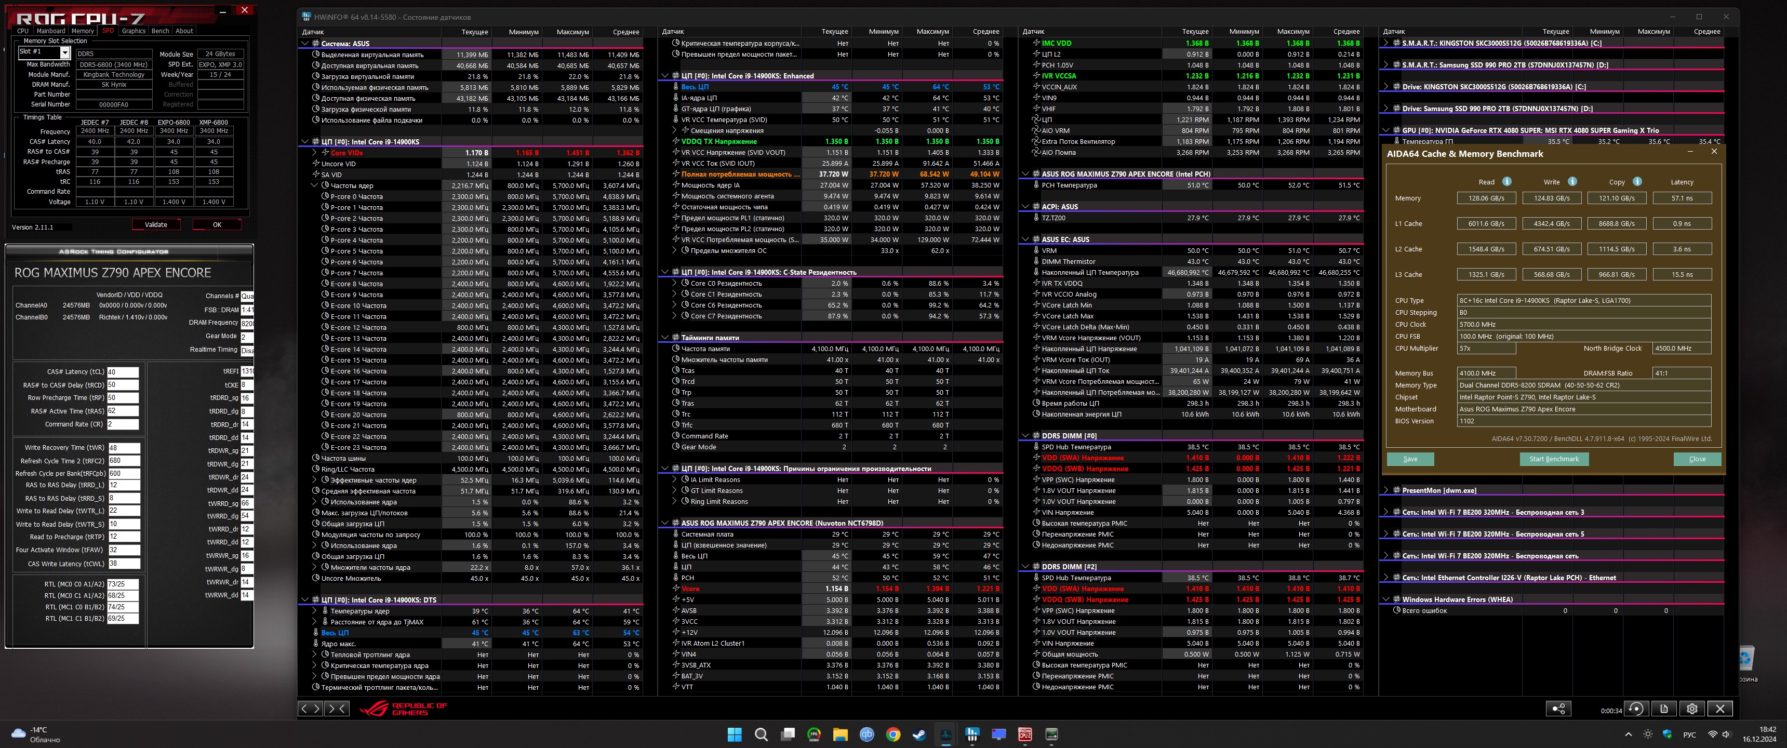Screen dimensions: 1787x748
Task: Expand the Core VIDs tree row
Action: (x=314, y=153)
